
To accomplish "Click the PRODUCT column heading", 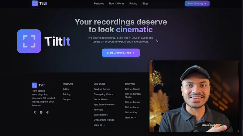I will pyautogui.click(x=68, y=84).
